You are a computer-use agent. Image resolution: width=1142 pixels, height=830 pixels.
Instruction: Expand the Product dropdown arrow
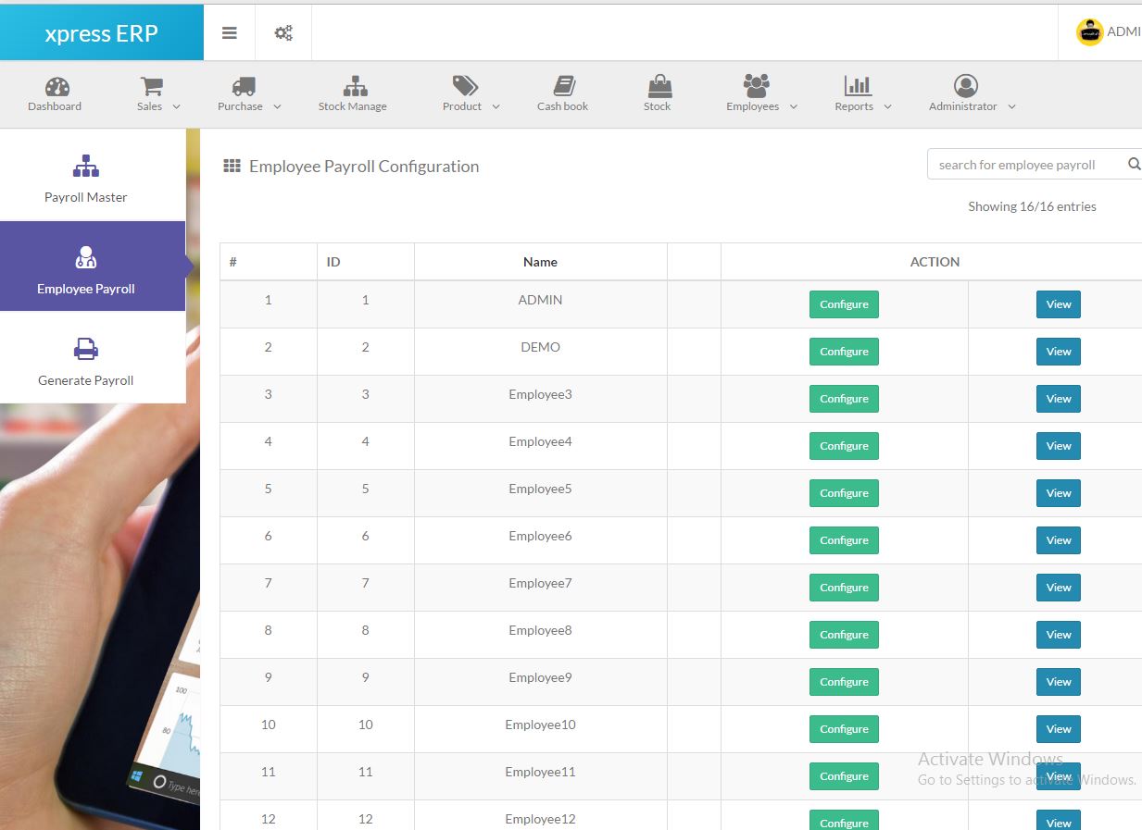click(x=496, y=107)
